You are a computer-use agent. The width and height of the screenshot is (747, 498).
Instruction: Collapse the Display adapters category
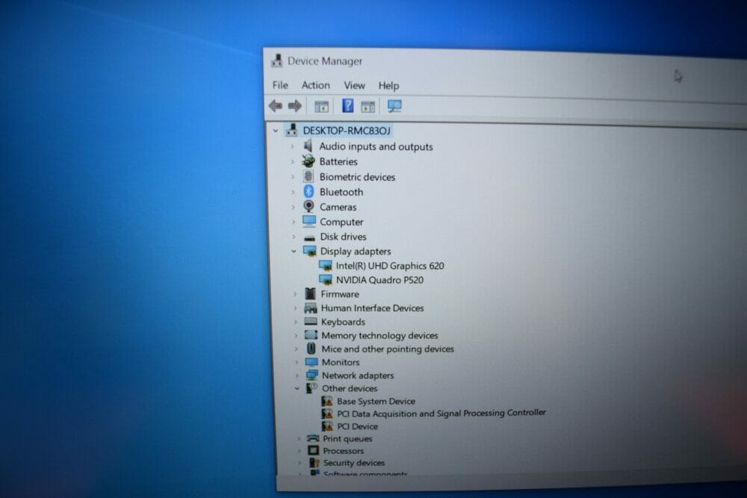coord(294,251)
